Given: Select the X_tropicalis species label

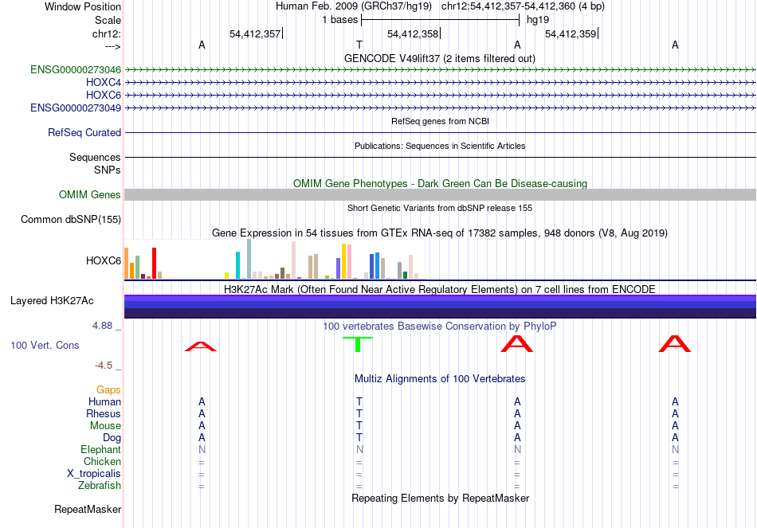Looking at the screenshot, I should point(94,474).
